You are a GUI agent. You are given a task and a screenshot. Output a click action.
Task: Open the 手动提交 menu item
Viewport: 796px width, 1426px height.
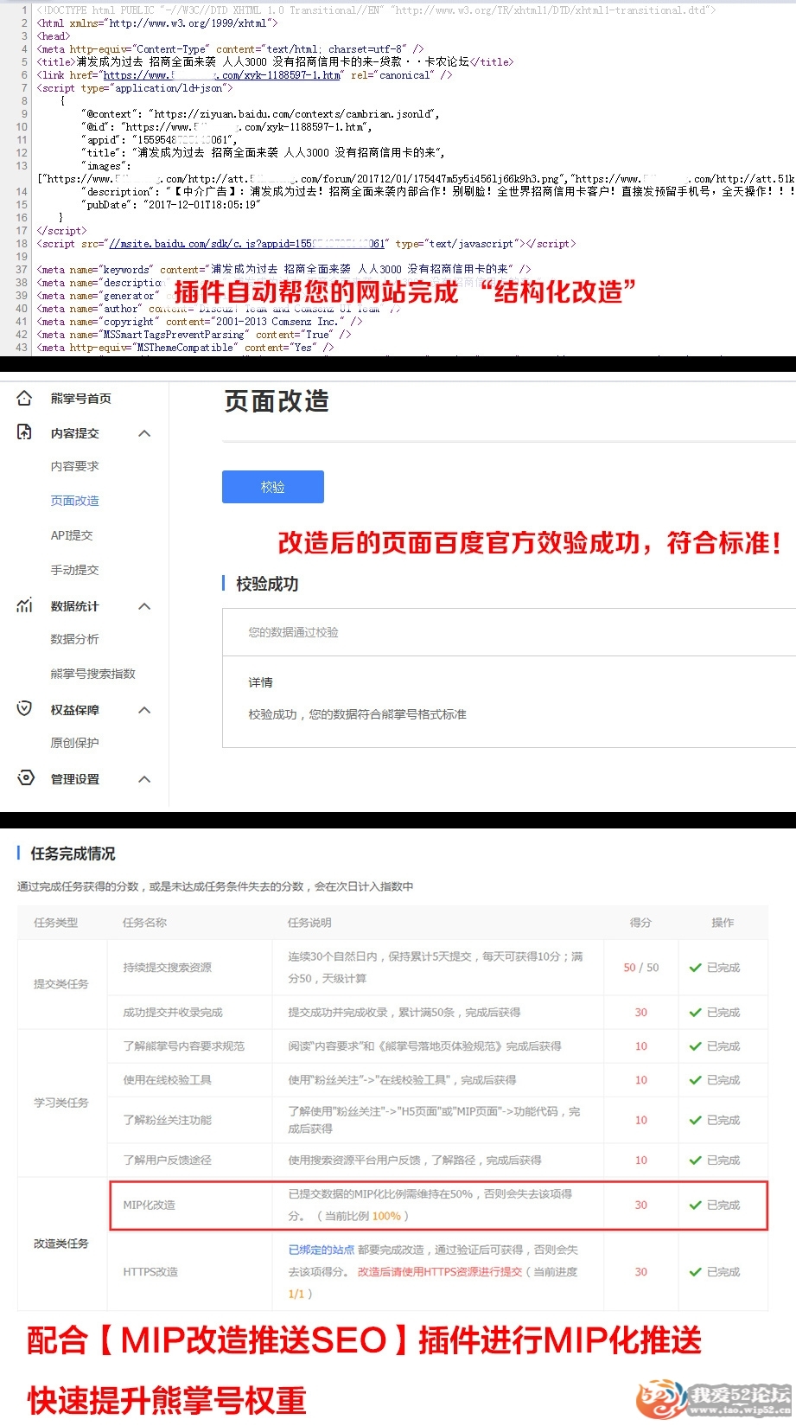(74, 570)
